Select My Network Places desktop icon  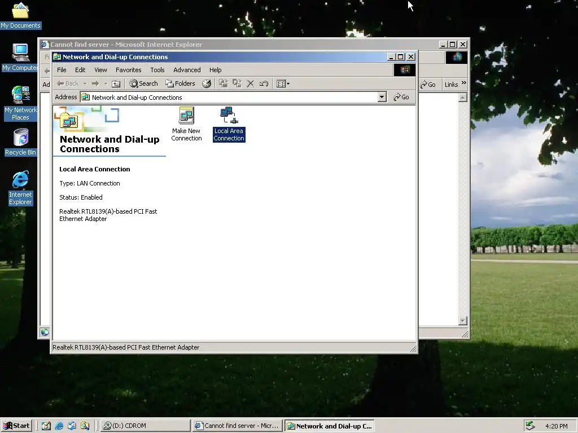(x=20, y=103)
